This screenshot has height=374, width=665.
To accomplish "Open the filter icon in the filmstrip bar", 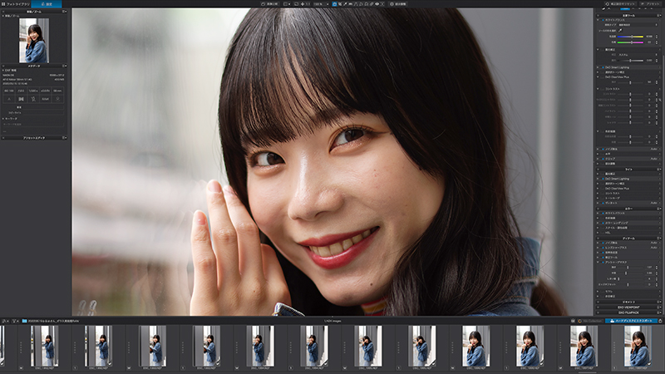I will point(13,321).
